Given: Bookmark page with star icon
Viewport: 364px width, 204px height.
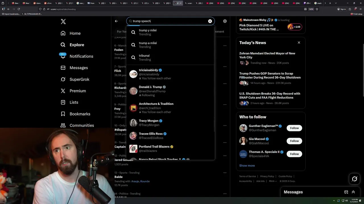Looking at the screenshot, I should [x=317, y=9].
